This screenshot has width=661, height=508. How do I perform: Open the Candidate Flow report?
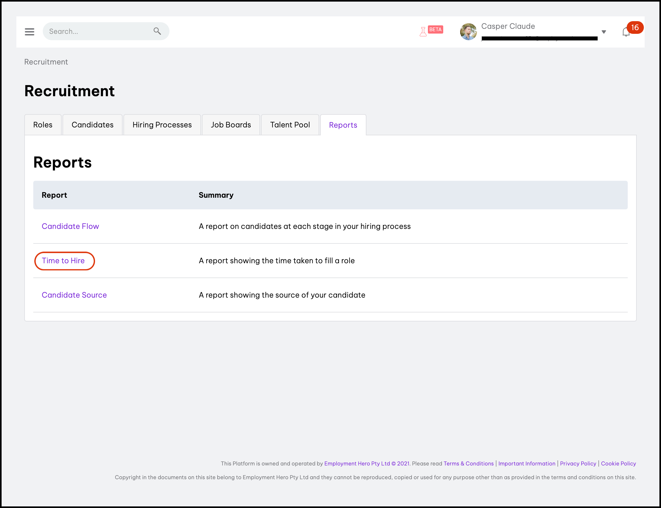pos(70,226)
